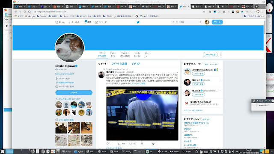This screenshot has width=274, height=154.
Task: Open the profile more-options vertical dots
Action: (x=221, y=55)
